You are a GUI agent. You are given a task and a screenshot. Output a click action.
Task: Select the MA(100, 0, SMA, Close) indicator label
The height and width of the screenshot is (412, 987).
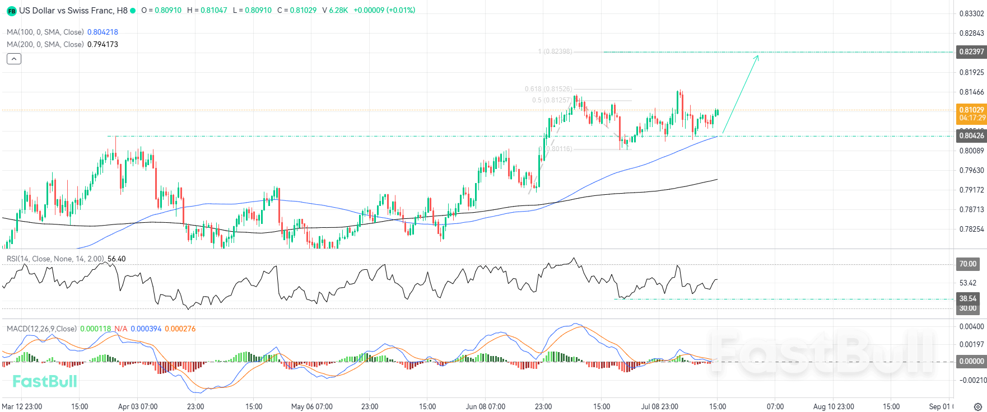[x=45, y=32]
